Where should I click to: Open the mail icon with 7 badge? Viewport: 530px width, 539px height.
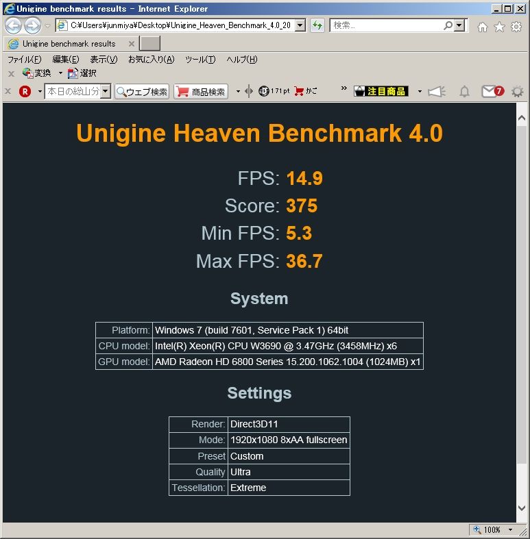[x=492, y=91]
